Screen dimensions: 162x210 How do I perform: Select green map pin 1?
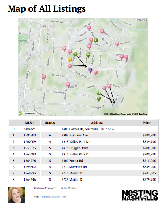pos(99,99)
